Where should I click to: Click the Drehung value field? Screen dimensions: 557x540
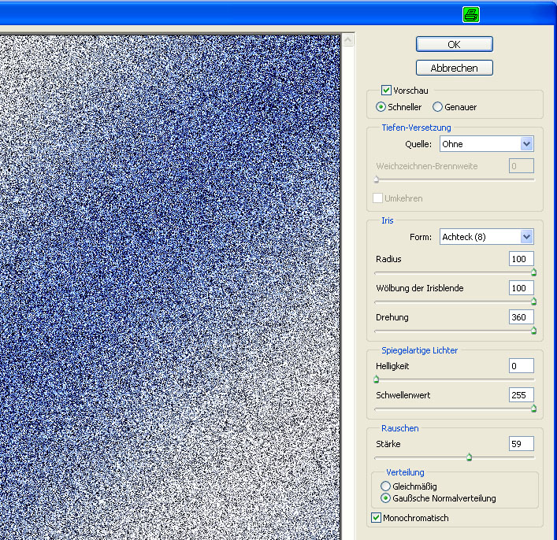click(521, 317)
